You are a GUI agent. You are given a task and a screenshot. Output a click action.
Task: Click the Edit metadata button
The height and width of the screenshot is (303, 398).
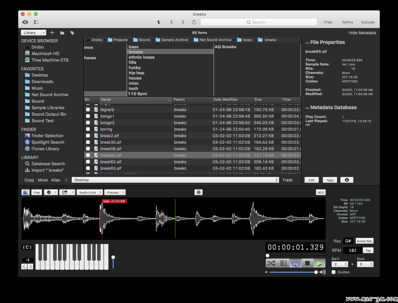click(312, 180)
